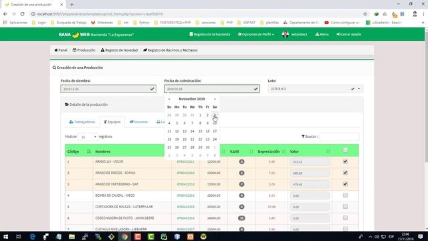Select the 'Creación de una producción' browser tab

(x=33, y=5)
